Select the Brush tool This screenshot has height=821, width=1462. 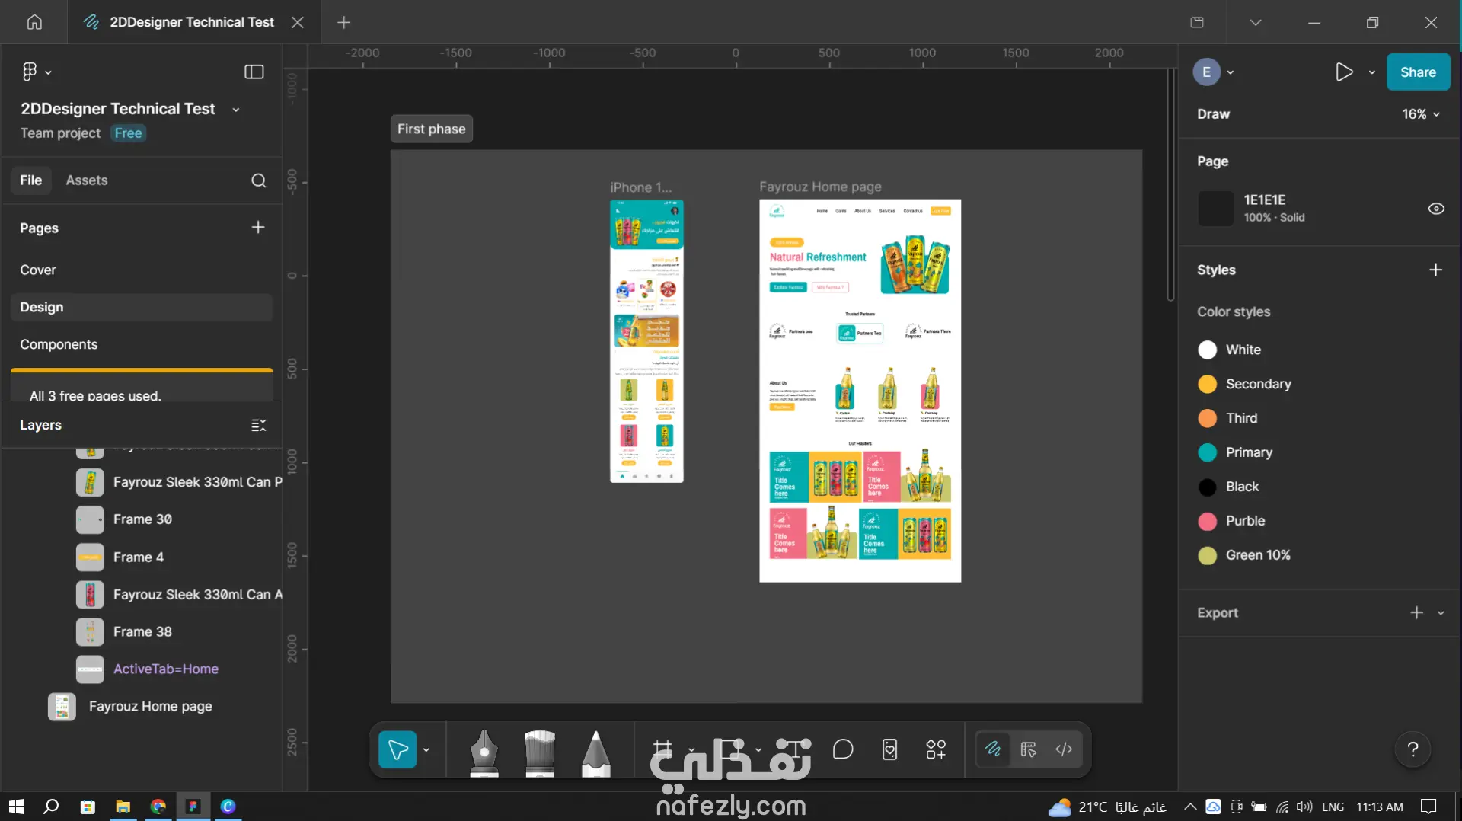[540, 752]
